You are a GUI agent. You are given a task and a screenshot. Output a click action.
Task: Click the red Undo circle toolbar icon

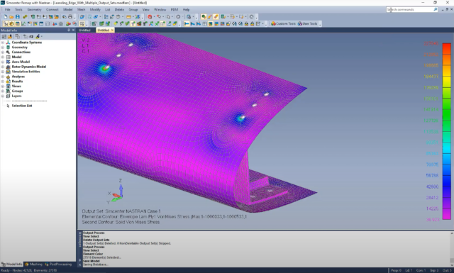pos(150,17)
